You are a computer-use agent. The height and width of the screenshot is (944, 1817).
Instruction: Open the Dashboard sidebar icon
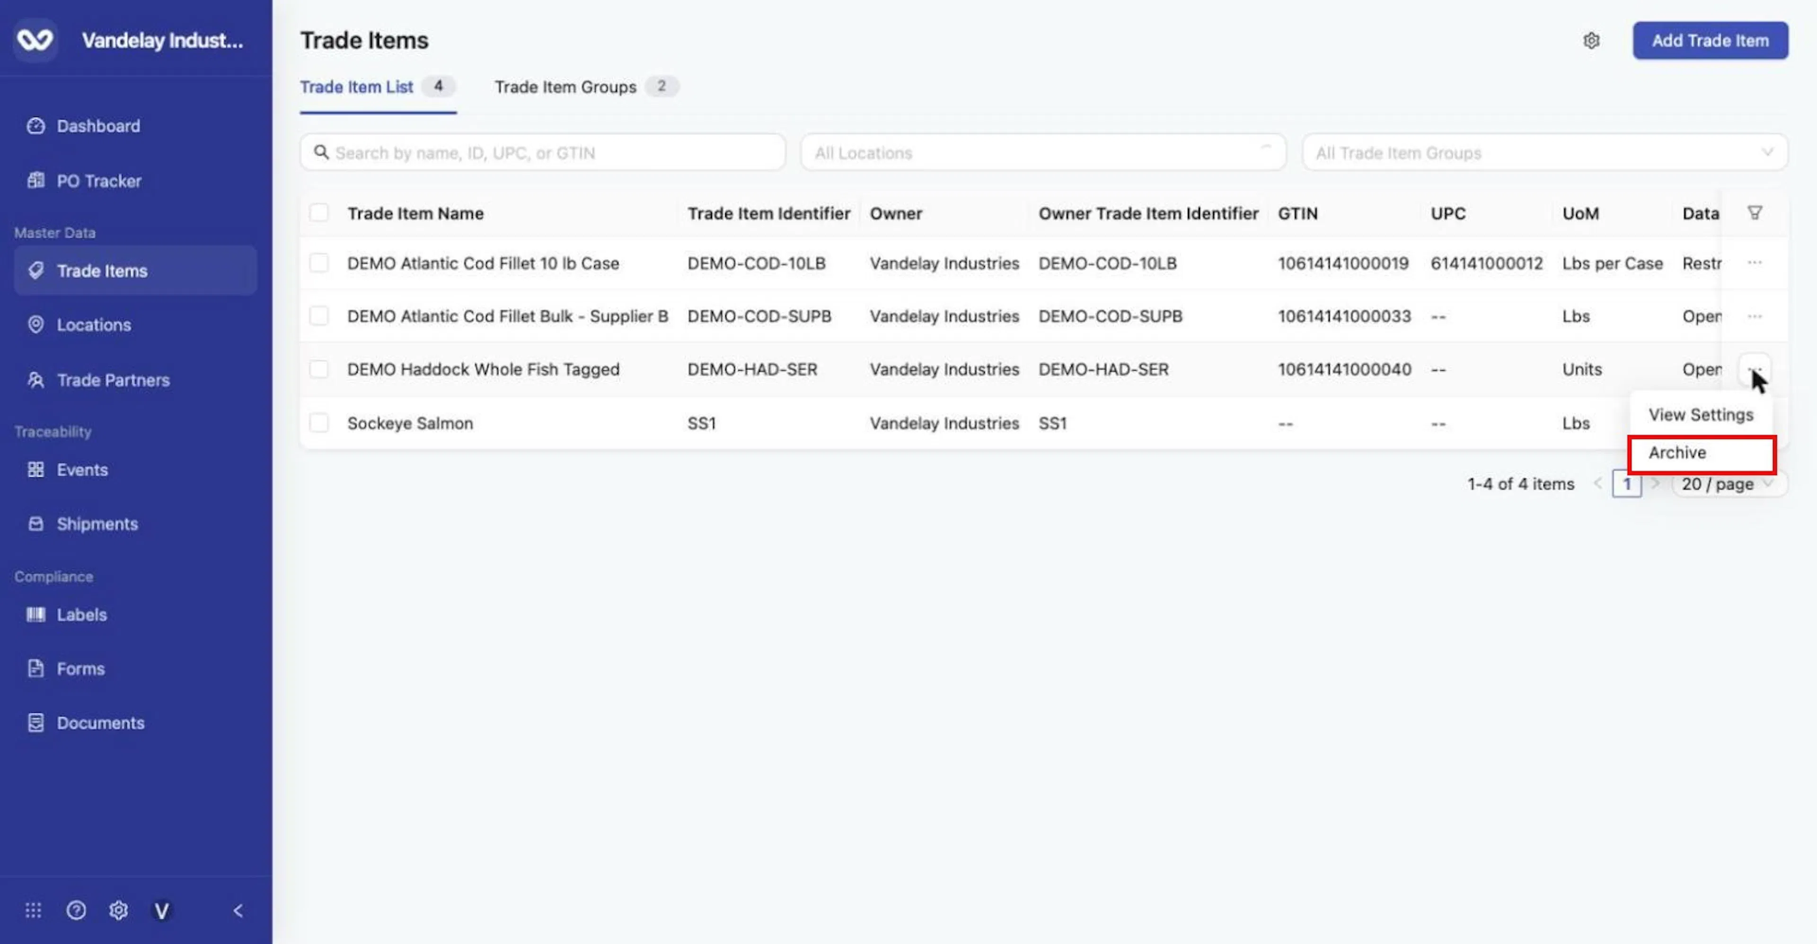pyautogui.click(x=35, y=126)
